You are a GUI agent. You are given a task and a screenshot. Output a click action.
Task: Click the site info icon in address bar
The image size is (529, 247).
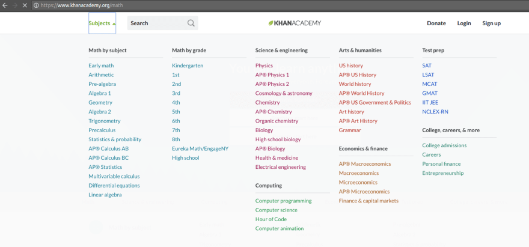(x=36, y=5)
